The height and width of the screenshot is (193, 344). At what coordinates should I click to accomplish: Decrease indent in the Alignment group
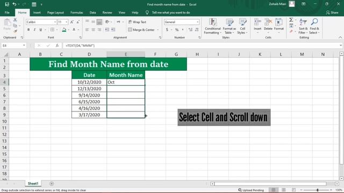[107, 30]
